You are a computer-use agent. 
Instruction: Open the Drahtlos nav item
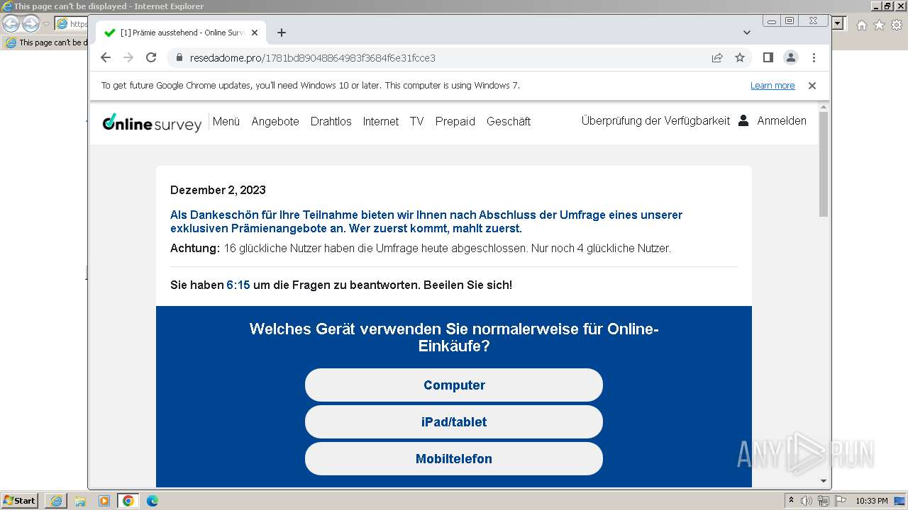pyautogui.click(x=331, y=121)
